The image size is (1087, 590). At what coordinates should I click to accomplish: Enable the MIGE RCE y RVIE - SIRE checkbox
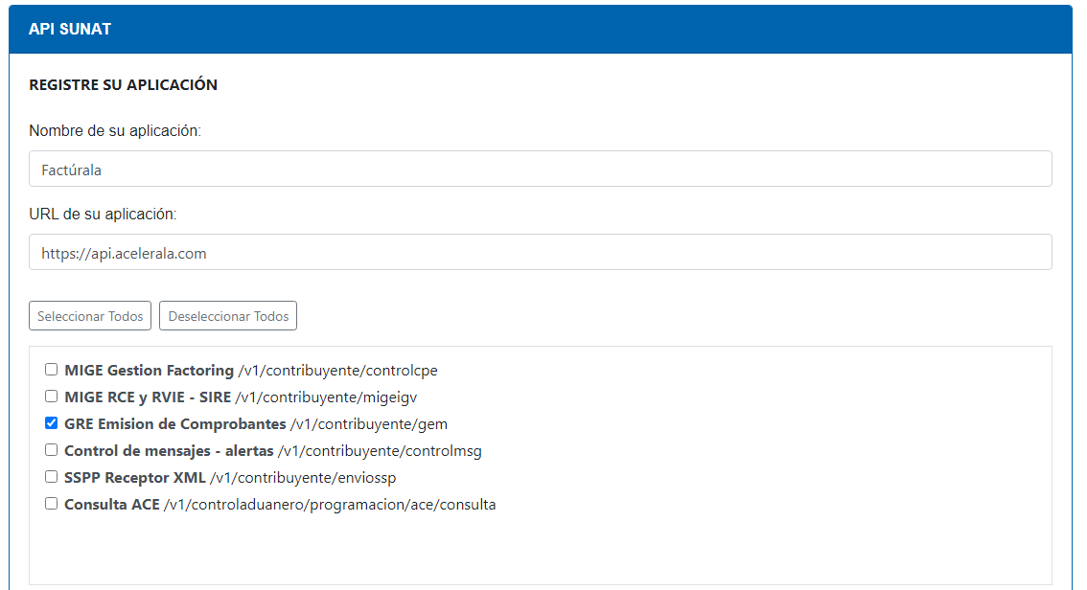click(51, 397)
